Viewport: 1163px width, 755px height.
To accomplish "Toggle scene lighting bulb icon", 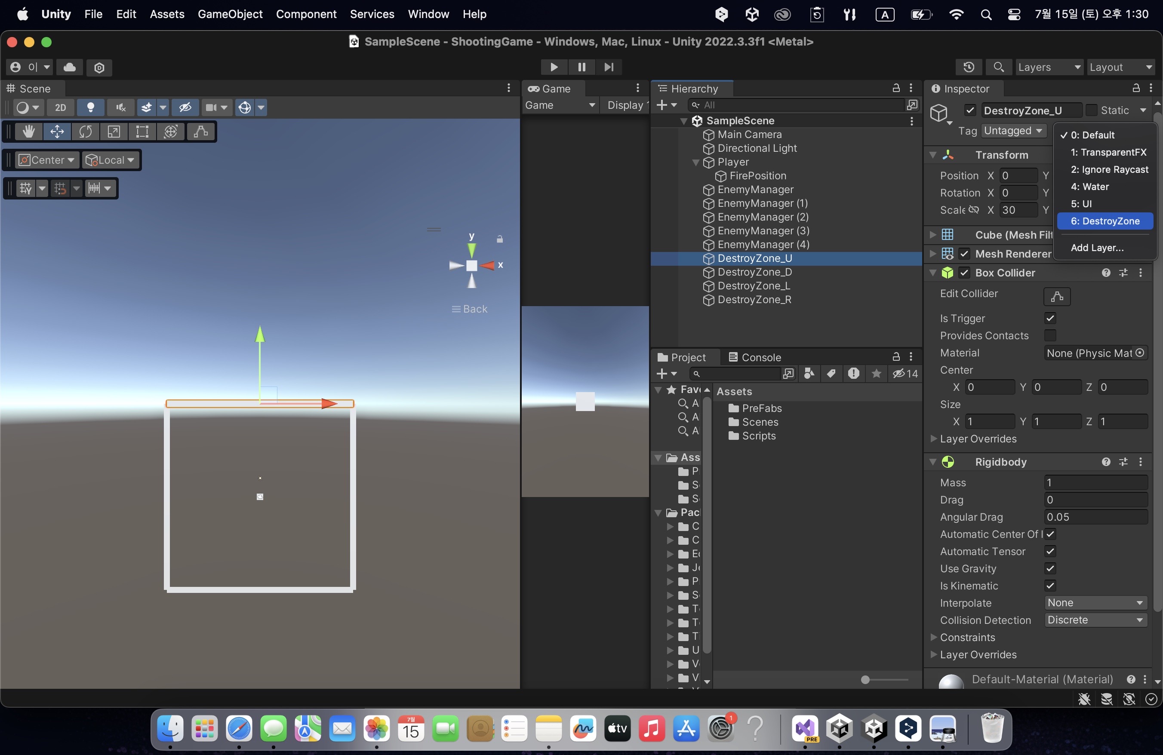I will point(90,107).
